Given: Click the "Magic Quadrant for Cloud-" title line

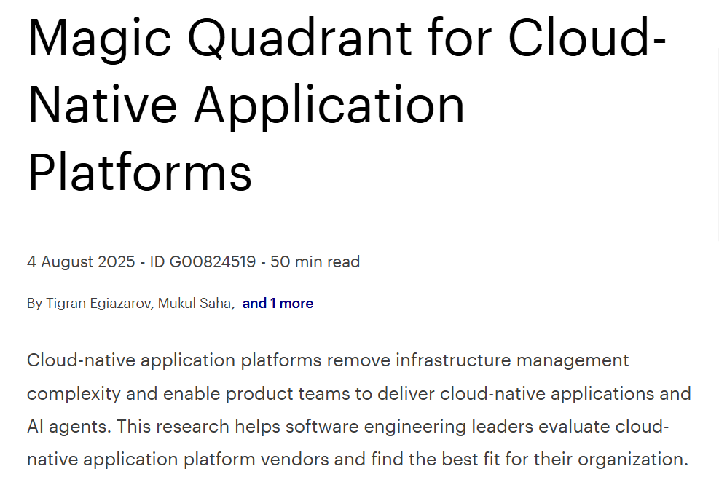Looking at the screenshot, I should [x=347, y=39].
